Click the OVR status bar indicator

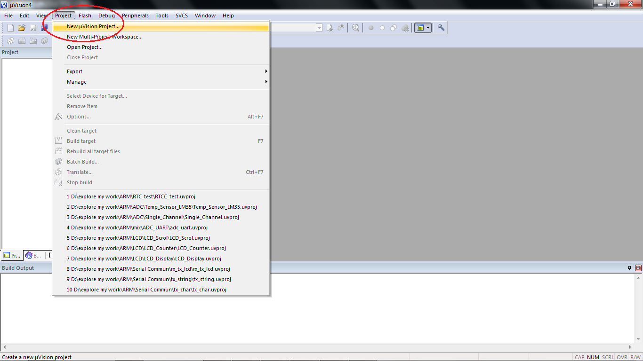click(x=622, y=357)
